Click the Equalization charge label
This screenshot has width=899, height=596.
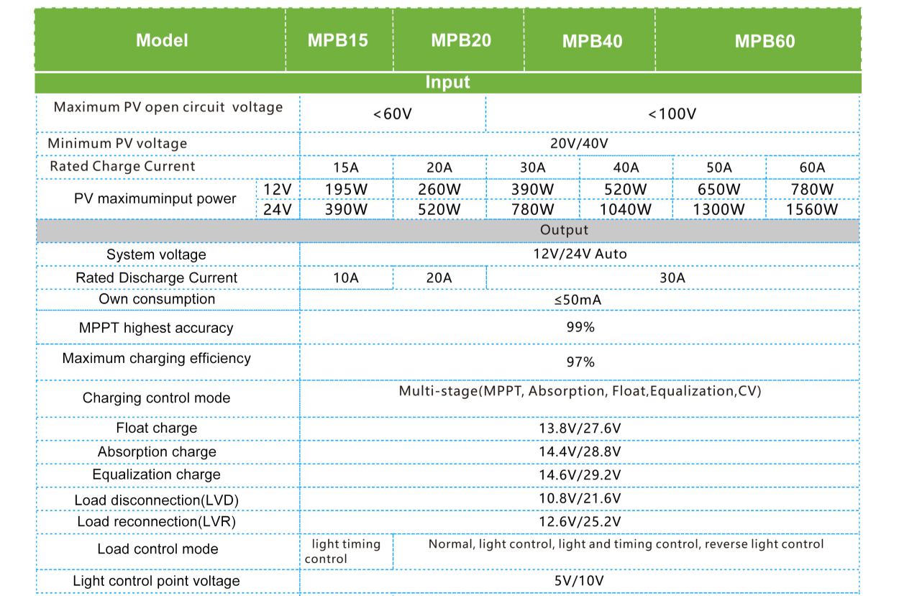(x=156, y=474)
